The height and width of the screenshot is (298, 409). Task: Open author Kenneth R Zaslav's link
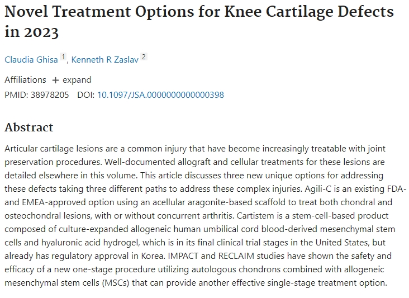click(x=104, y=59)
